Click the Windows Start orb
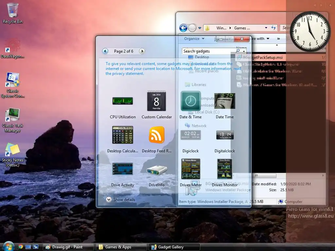This screenshot has height=251, width=335. (8, 246)
